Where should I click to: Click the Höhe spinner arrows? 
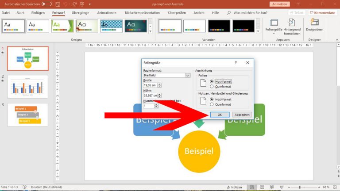159,95
